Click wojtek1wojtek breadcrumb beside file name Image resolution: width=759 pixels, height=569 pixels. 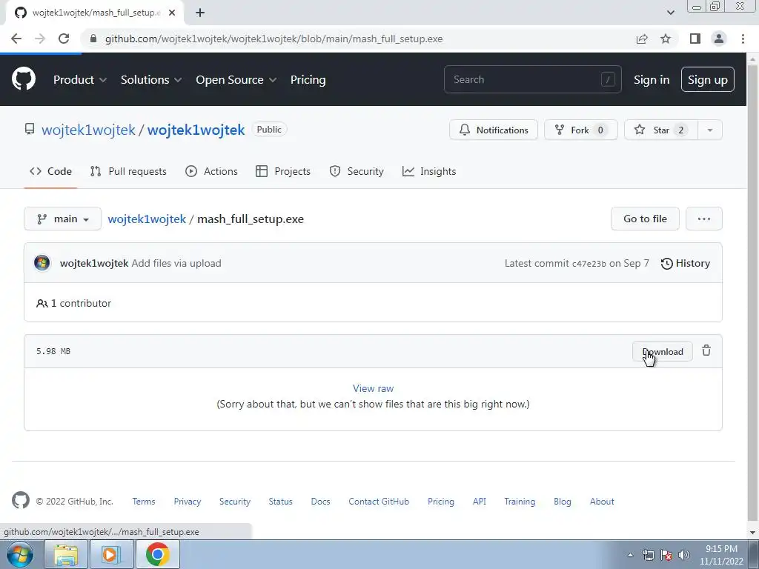tap(147, 219)
